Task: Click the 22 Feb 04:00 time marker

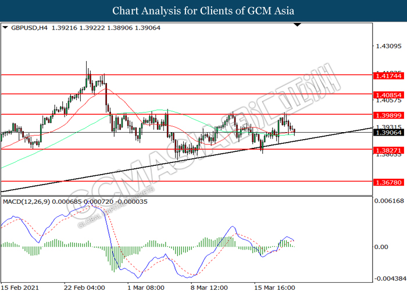Action: (84, 288)
